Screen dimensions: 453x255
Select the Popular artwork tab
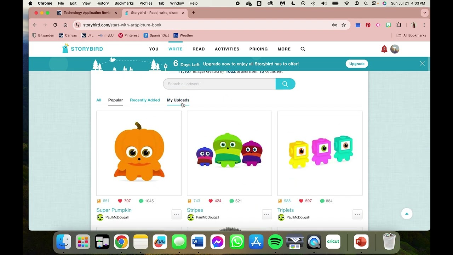coord(115,100)
